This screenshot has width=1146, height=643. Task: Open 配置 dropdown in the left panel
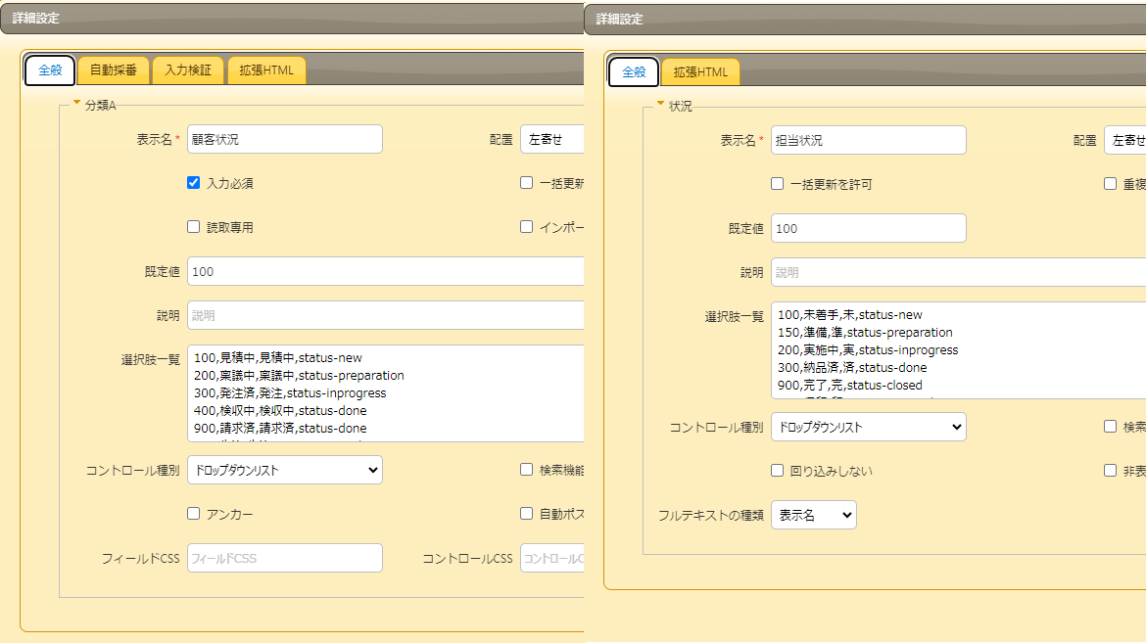[x=552, y=139]
